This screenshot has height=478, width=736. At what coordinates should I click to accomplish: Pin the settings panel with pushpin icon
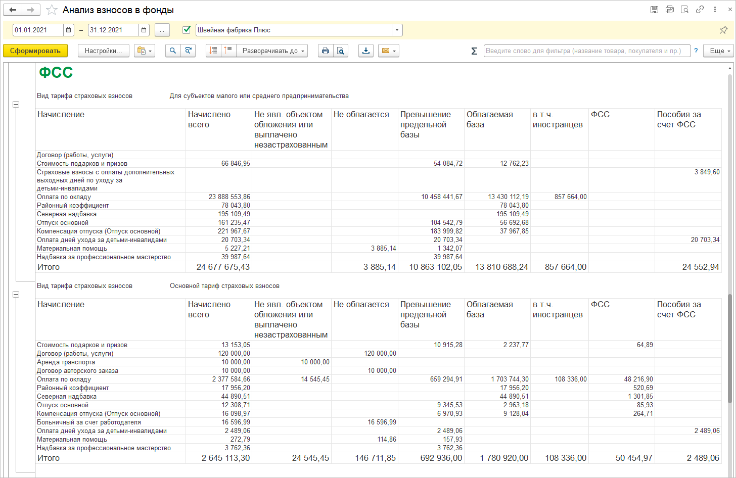(723, 30)
